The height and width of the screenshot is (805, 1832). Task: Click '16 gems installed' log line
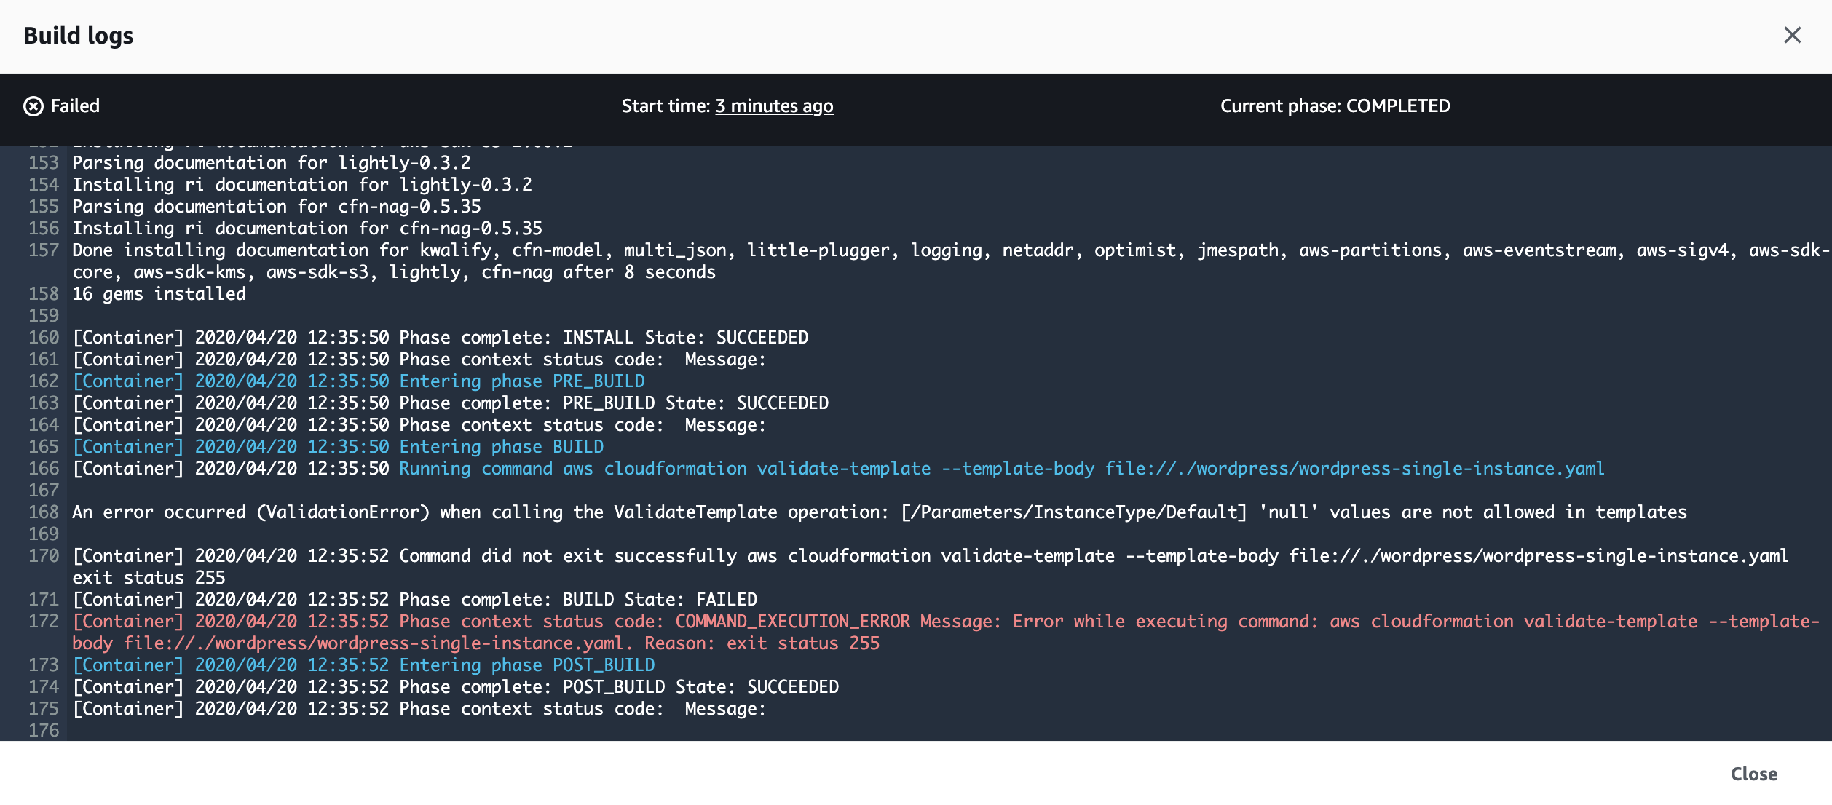(x=159, y=294)
